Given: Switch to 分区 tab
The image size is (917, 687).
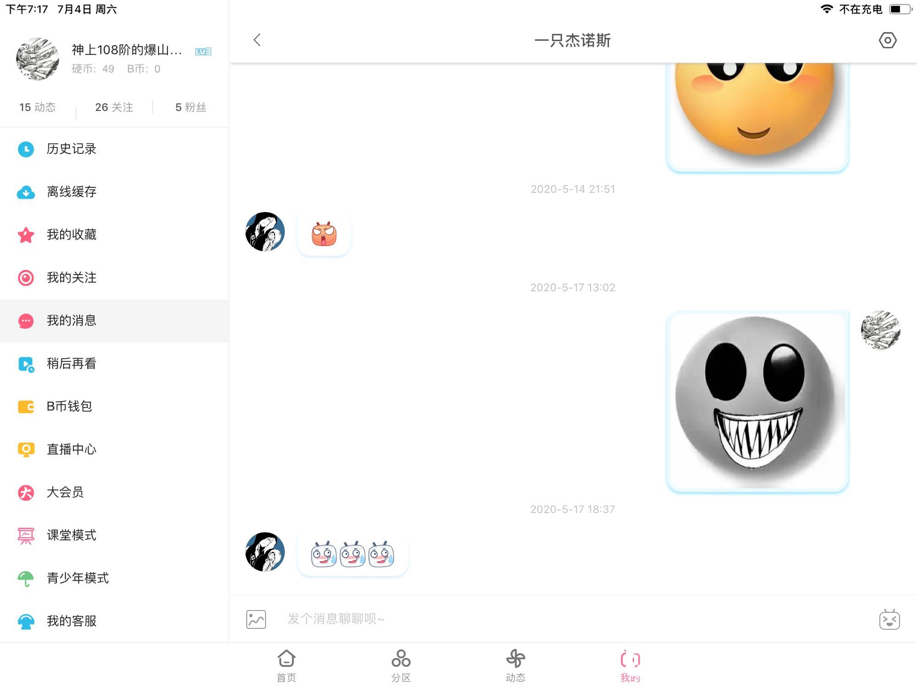Looking at the screenshot, I should tap(401, 666).
